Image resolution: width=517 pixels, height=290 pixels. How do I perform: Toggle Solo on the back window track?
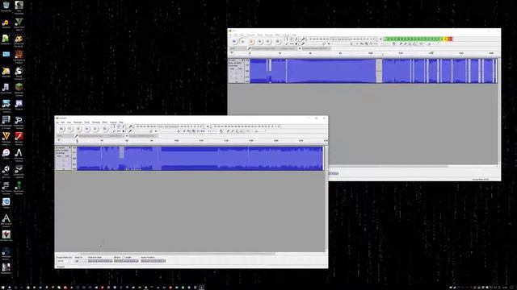point(240,68)
